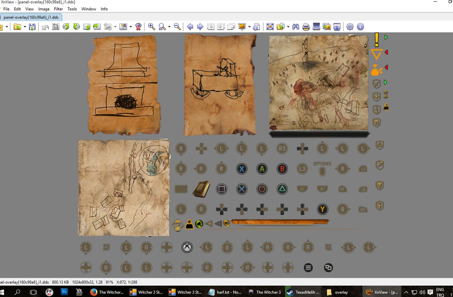Viewport: 453px width, 297px height.
Task: Open the Tools menu
Action: pos(72,9)
